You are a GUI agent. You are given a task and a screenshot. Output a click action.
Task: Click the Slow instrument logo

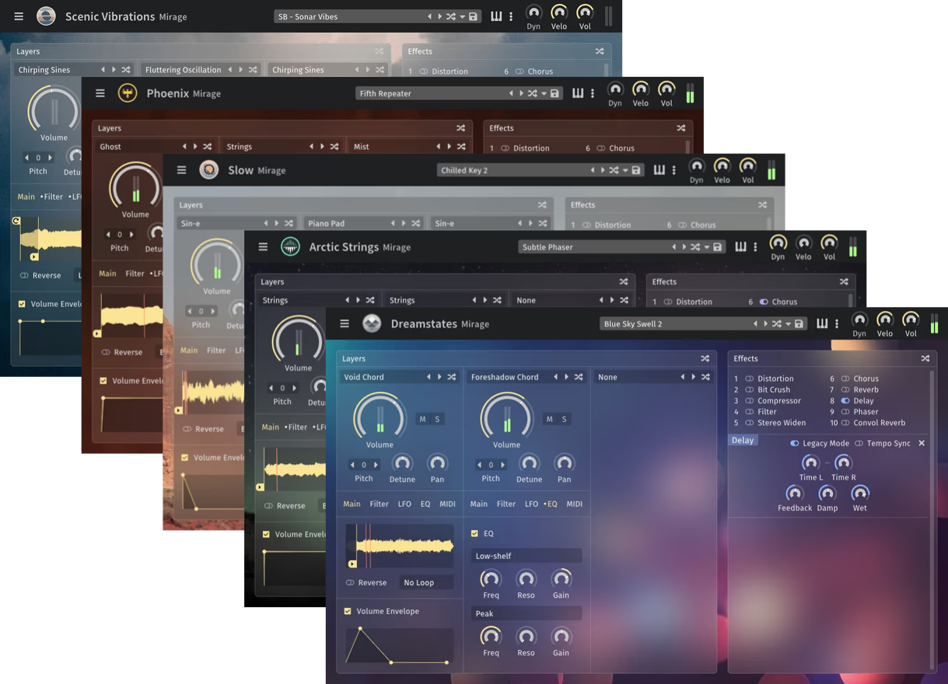[x=208, y=170]
